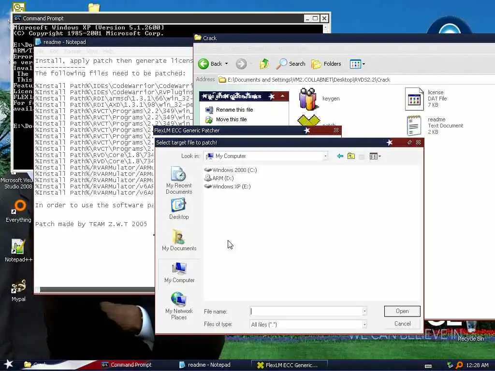495x371 pixels.
Task: Open Everything desktop shortcut
Action: tap(18, 211)
